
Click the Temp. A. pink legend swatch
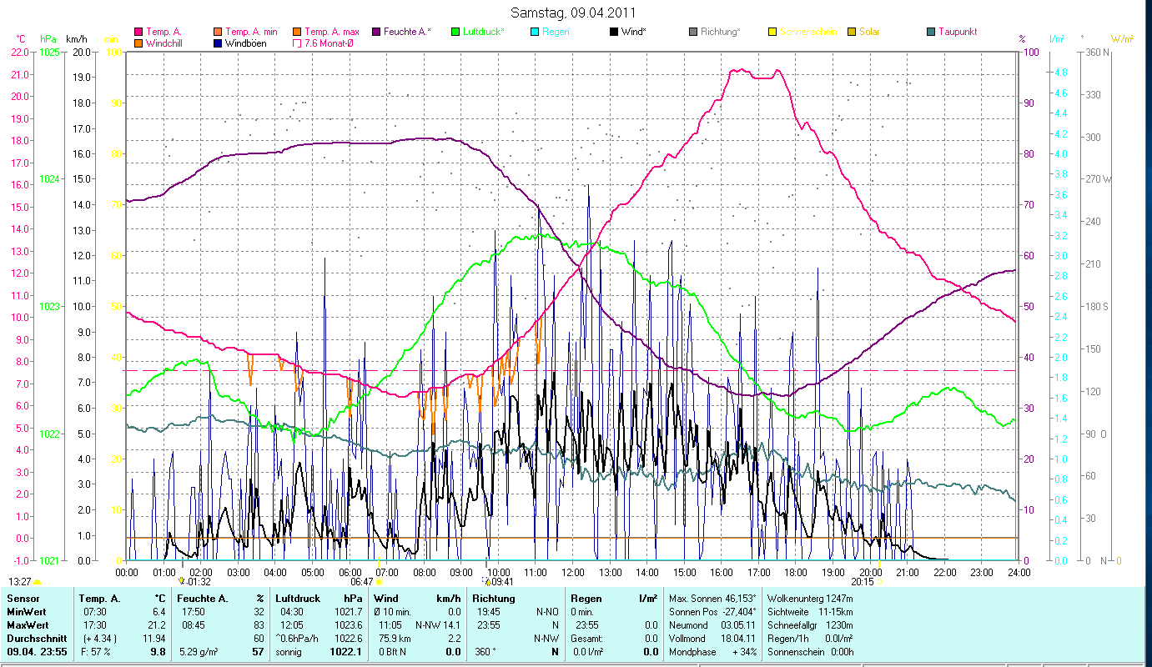pos(138,32)
